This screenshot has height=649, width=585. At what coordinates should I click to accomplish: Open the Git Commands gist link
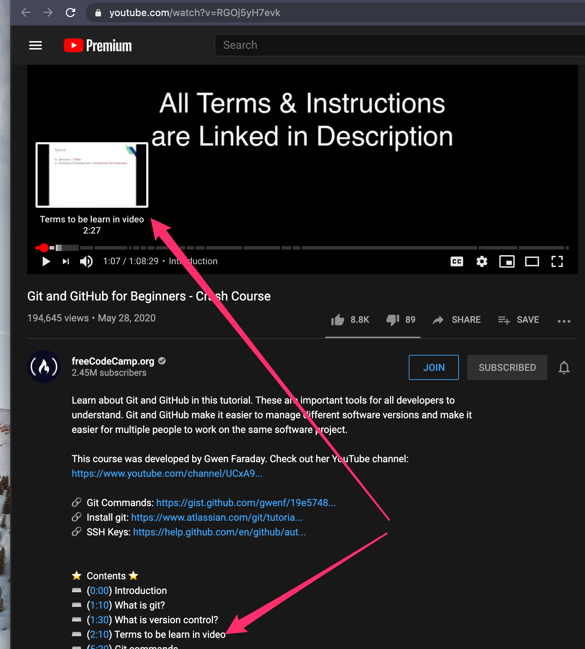(x=246, y=503)
